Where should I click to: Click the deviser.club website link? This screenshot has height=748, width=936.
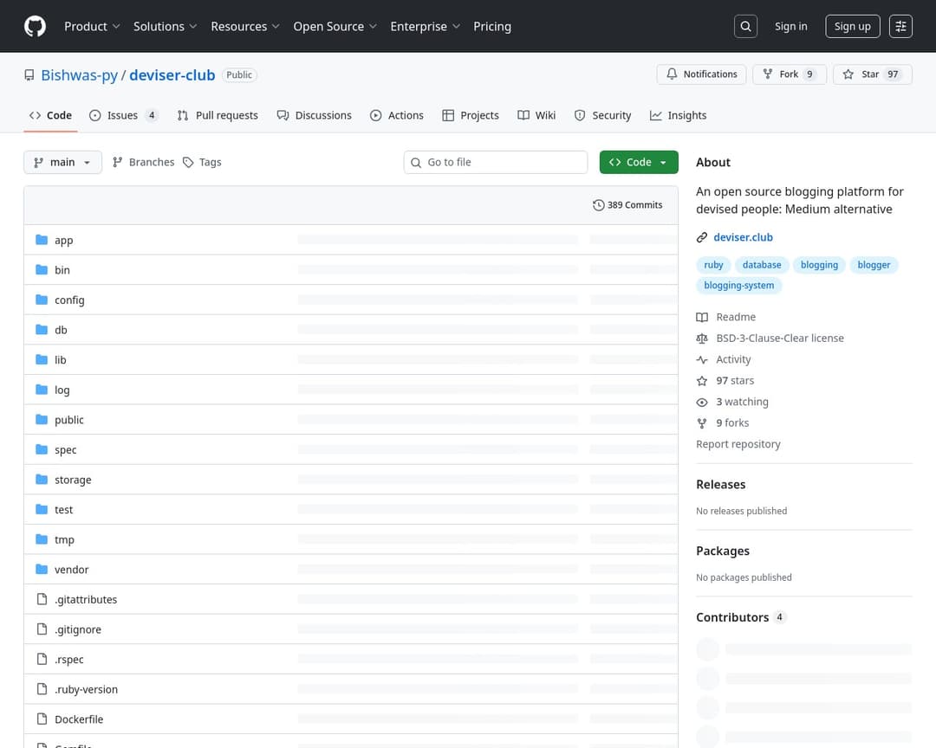click(x=743, y=237)
